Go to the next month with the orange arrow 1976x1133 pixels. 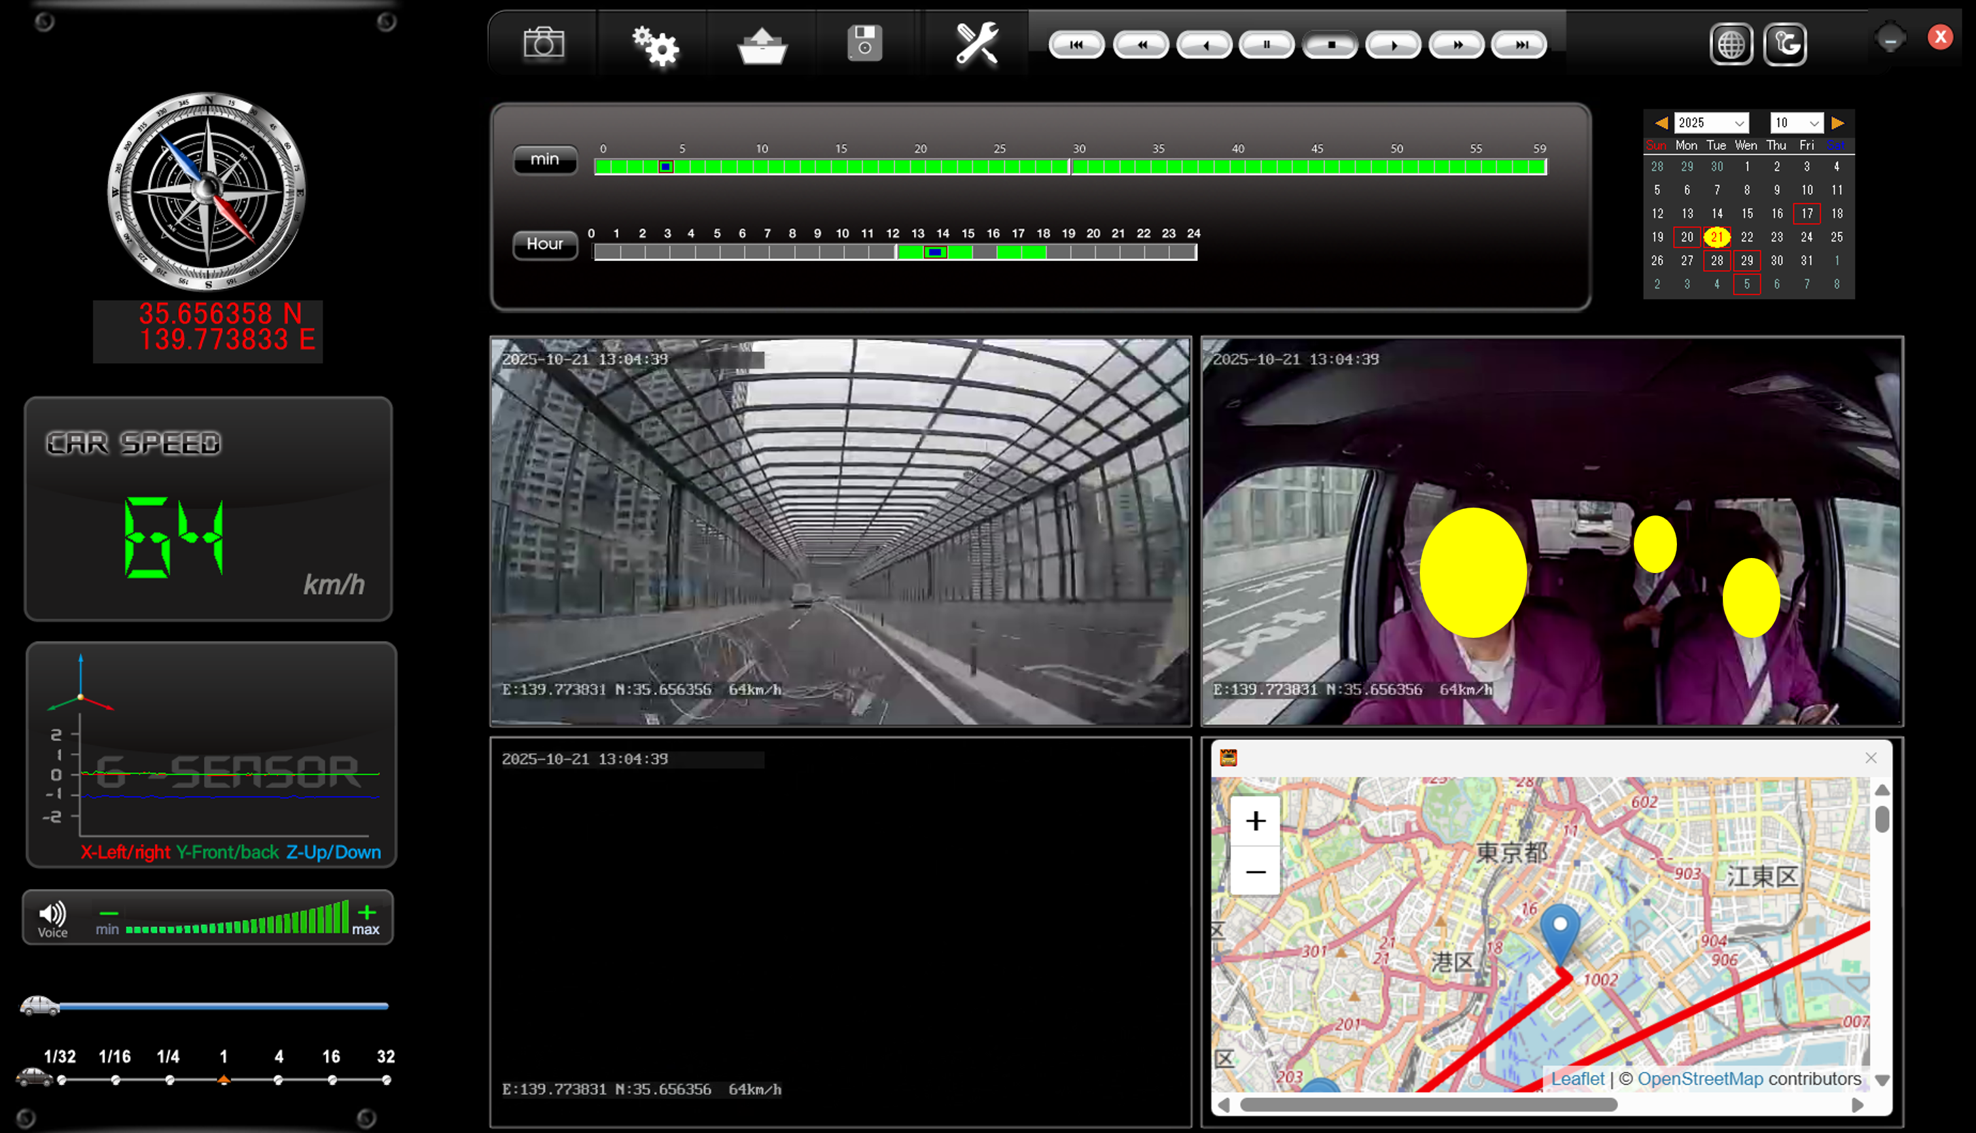click(x=1837, y=123)
